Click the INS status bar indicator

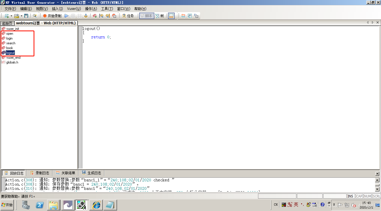(351, 196)
